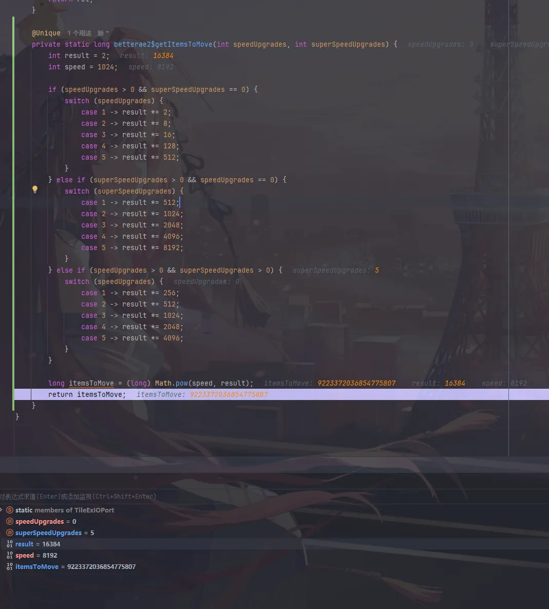This screenshot has height=609, width=549.
Task: Click 'case 1 -> result *= 2;' line
Action: pyautogui.click(x=126, y=112)
